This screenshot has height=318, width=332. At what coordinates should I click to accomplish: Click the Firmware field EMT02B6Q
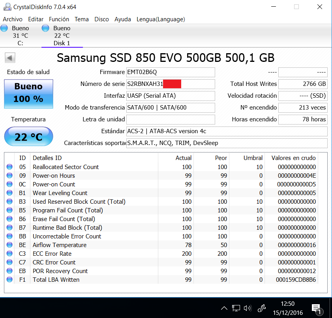coord(171,72)
